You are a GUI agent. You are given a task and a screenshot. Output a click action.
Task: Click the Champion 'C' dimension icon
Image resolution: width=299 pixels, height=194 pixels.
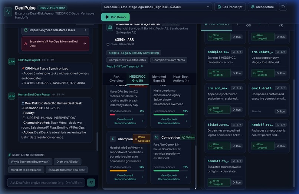tap(113, 139)
